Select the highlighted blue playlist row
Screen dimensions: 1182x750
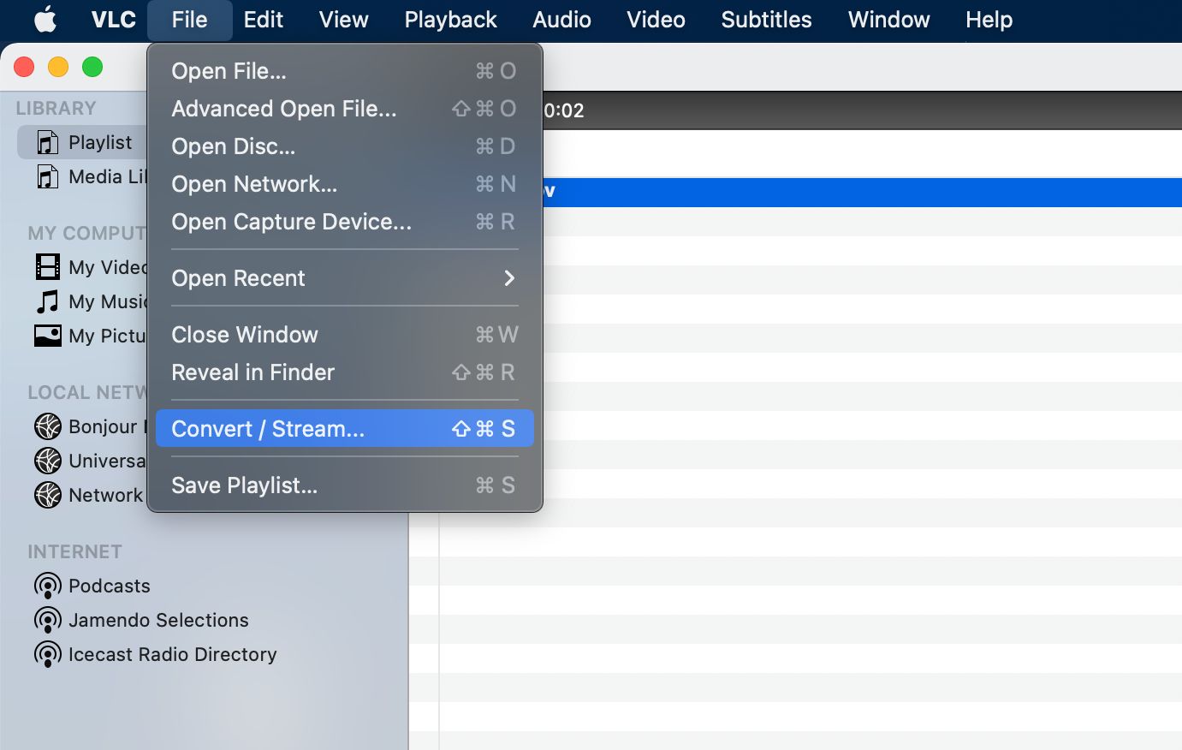pyautogui.click(x=862, y=192)
